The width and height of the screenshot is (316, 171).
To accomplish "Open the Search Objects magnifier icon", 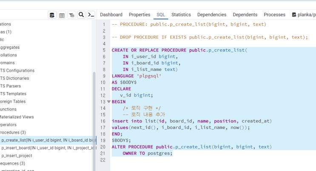I will [81, 15].
